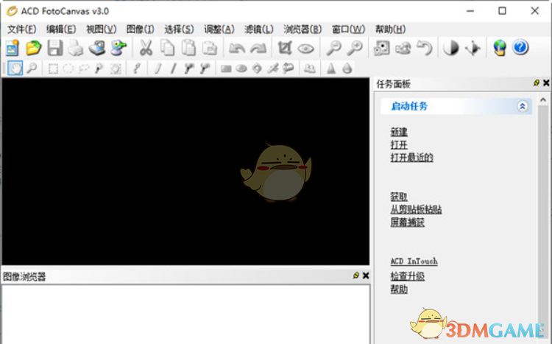This screenshot has height=344, width=552.
Task: Open a file with the folder icon
Action: 33,48
